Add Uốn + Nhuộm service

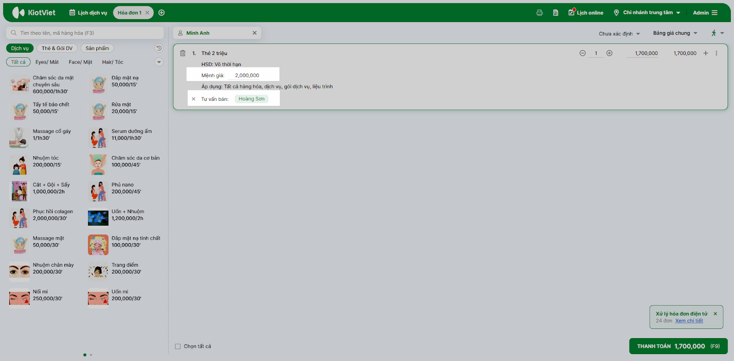[x=124, y=218]
